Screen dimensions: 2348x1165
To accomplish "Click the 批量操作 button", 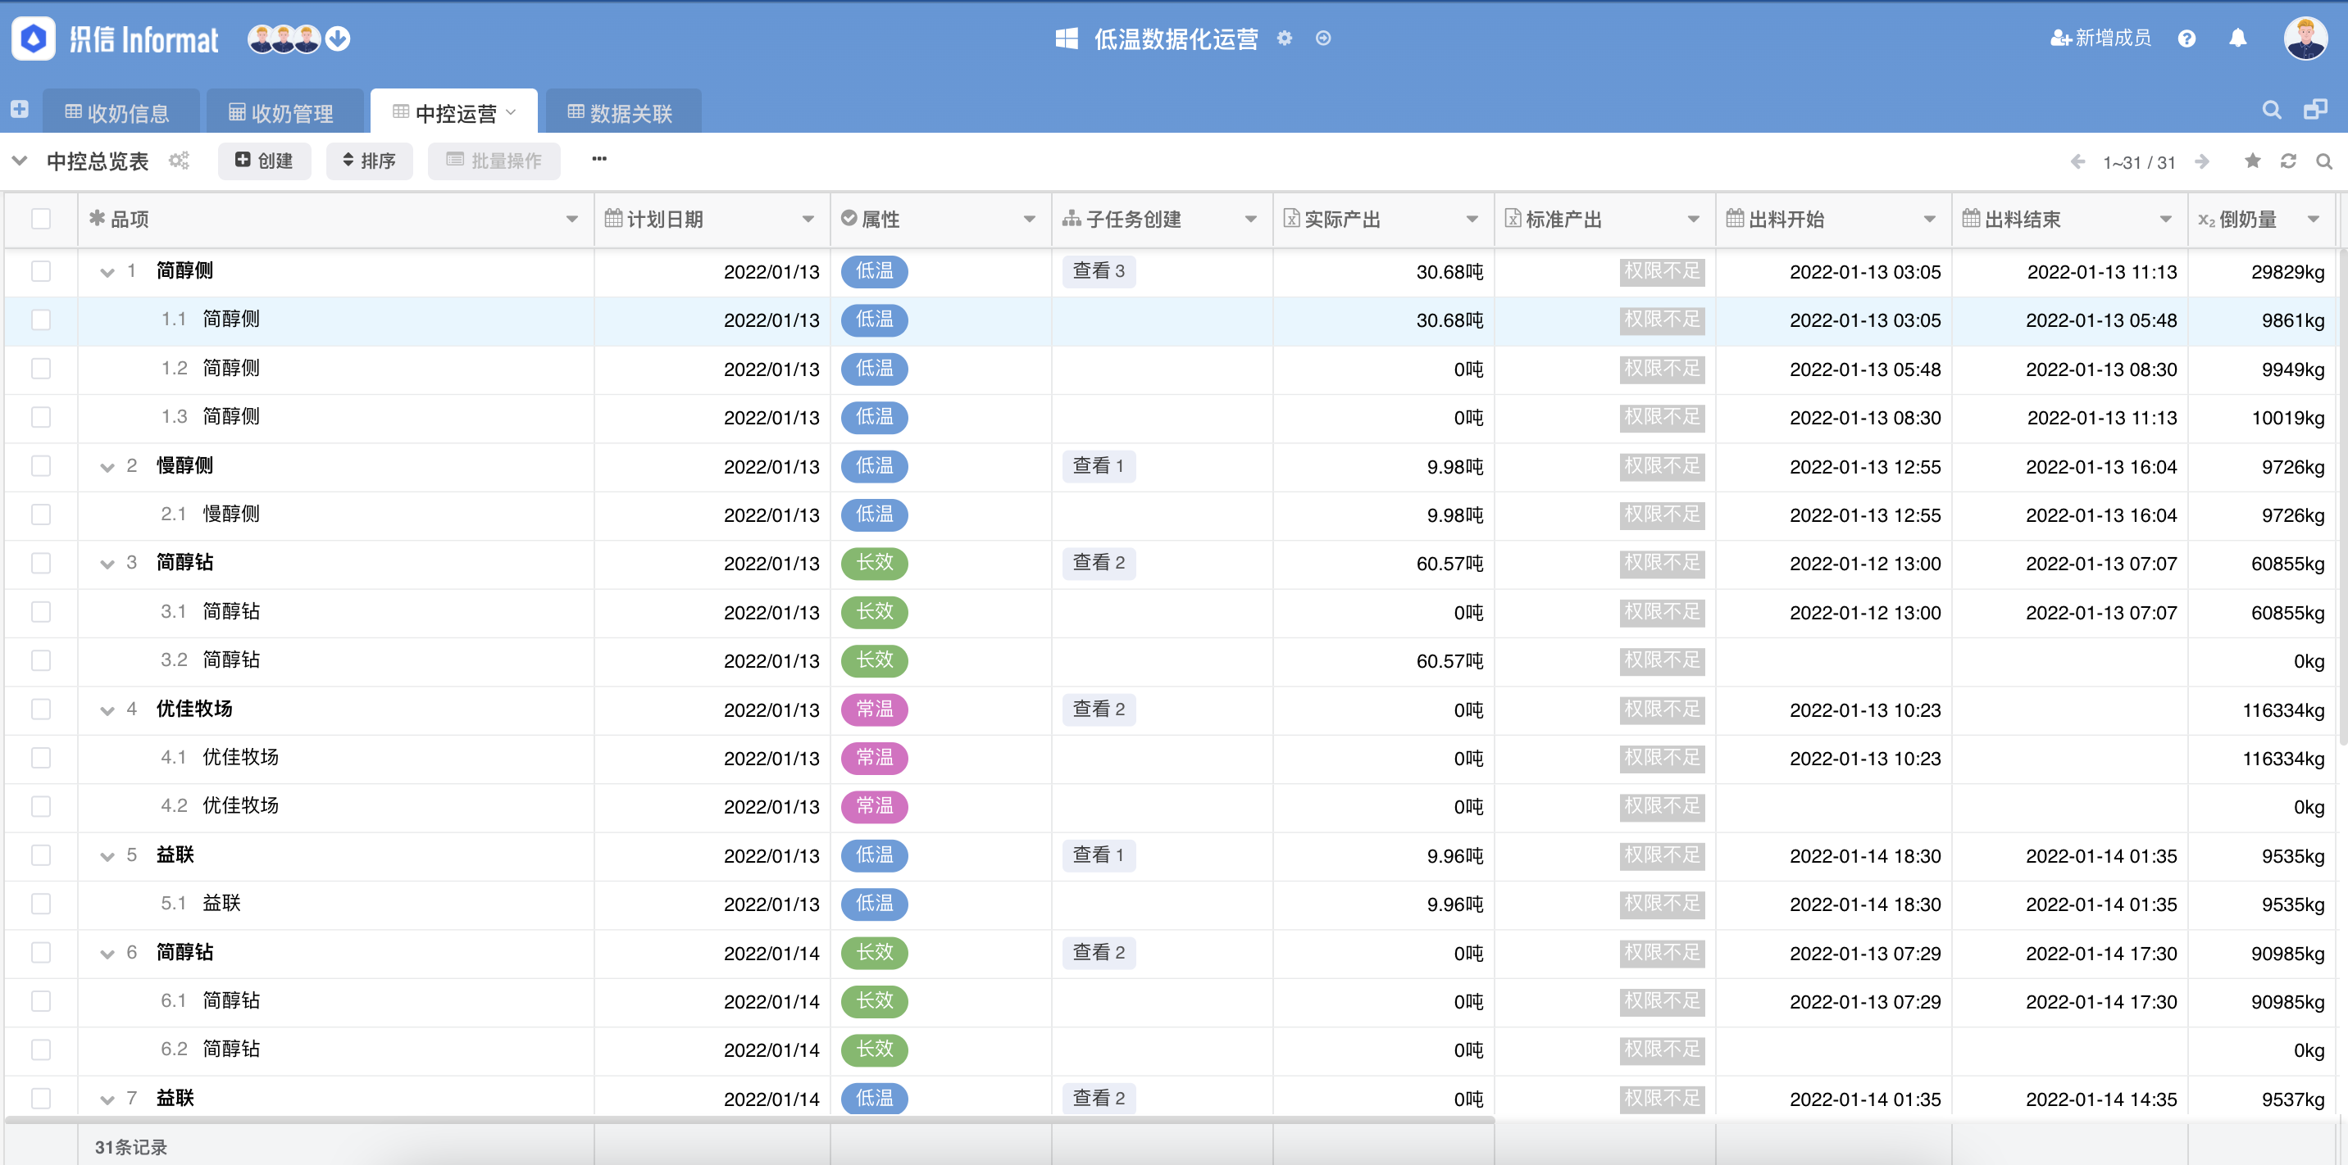I will click(x=494, y=161).
